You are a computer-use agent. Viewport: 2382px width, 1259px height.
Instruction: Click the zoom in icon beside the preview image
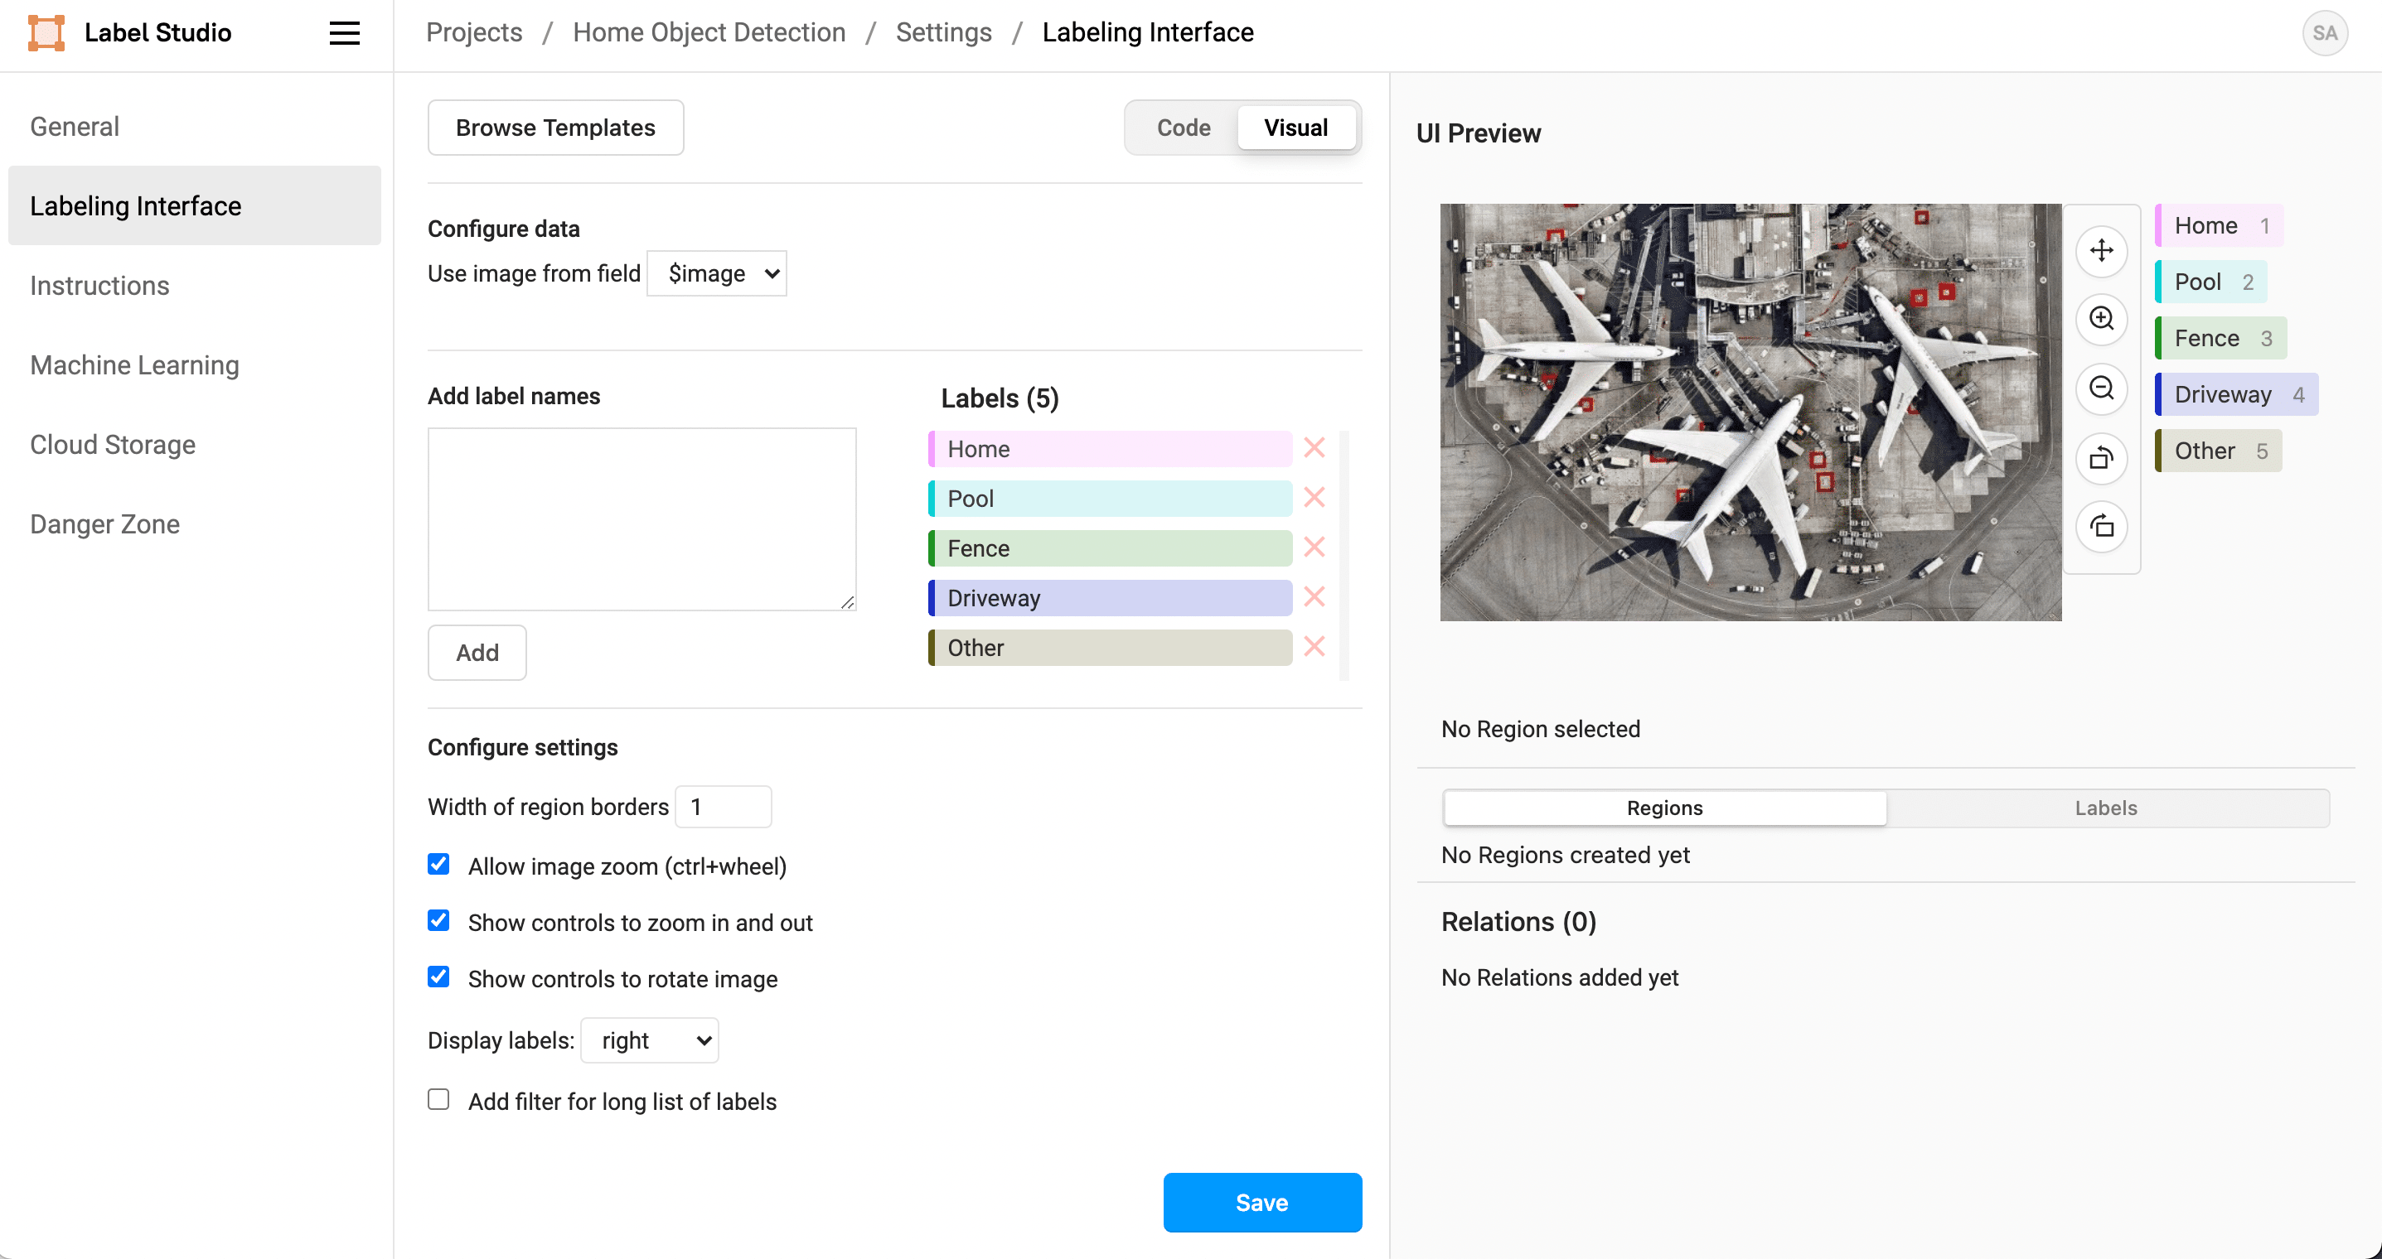pyautogui.click(x=2102, y=320)
